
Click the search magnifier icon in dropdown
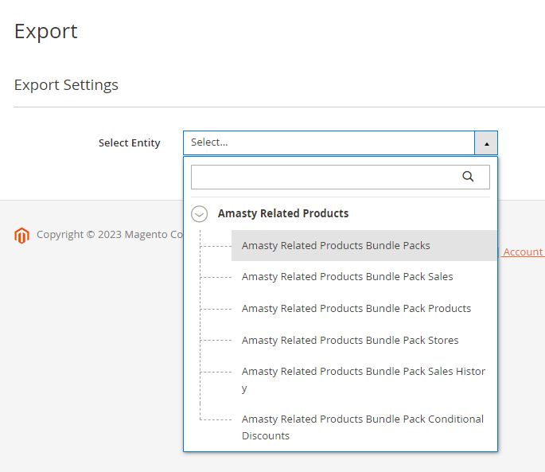[468, 177]
